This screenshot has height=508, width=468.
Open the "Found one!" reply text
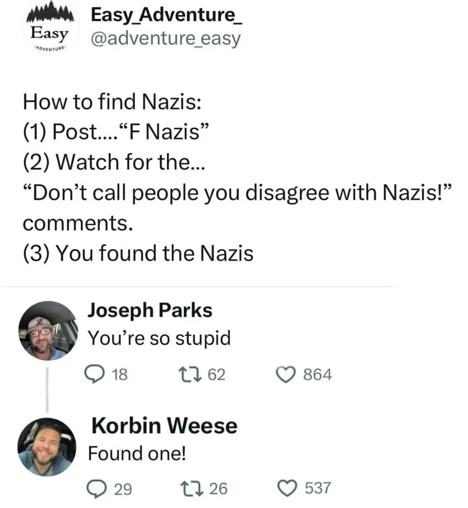pyautogui.click(x=137, y=453)
